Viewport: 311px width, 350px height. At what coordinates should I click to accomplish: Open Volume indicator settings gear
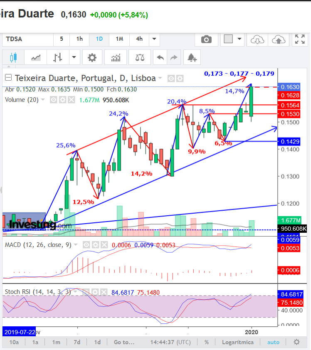[x=62, y=100]
